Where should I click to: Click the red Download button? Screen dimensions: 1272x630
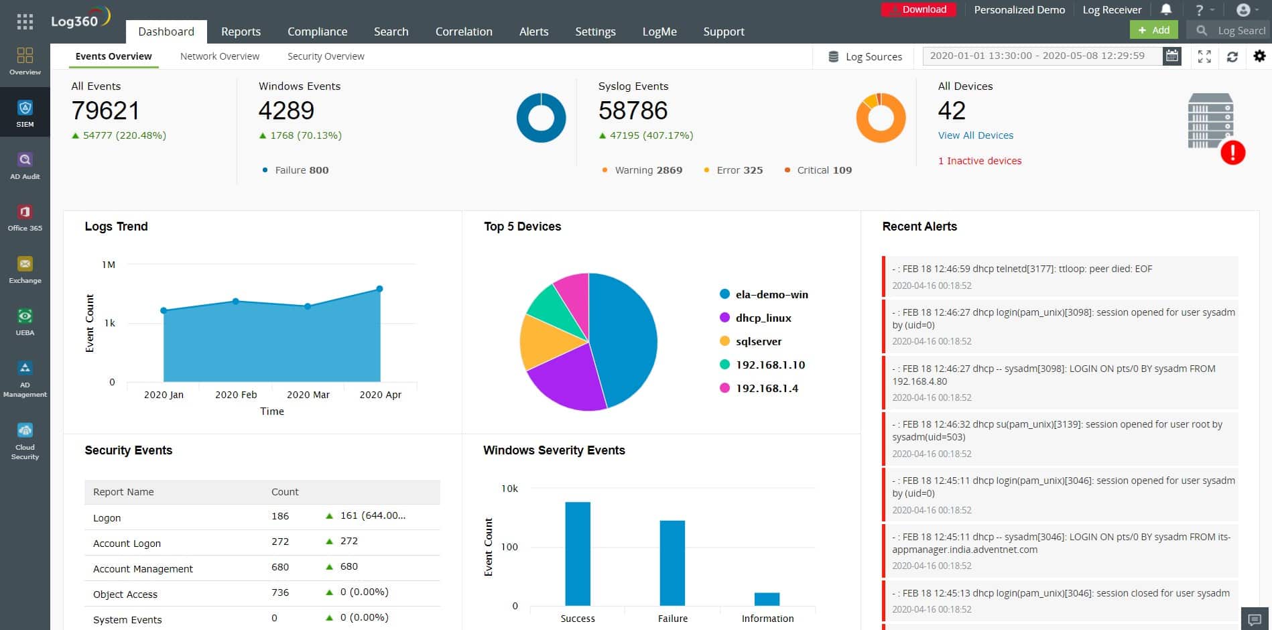[x=918, y=9]
